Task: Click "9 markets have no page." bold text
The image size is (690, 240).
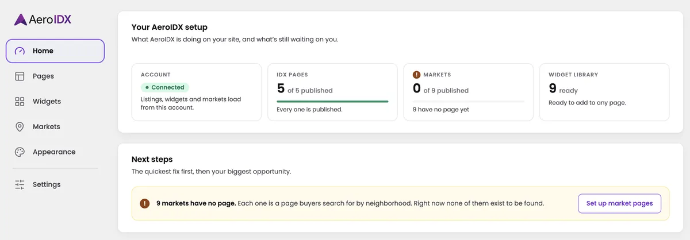Action: [x=196, y=203]
